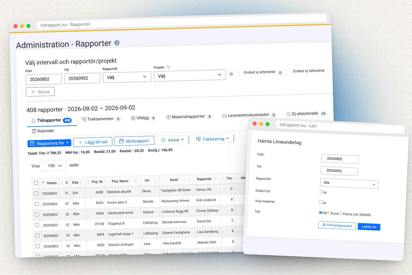
Task: Click sort arrows on Proj. Namn column
Action: click(x=136, y=181)
